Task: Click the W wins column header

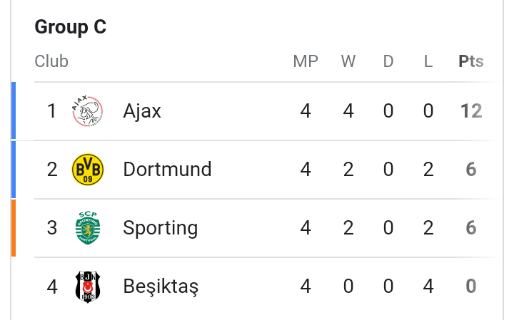Action: [348, 61]
